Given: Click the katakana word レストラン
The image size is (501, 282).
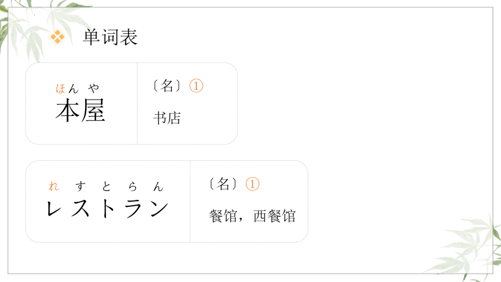Looking at the screenshot, I should click(x=107, y=209).
